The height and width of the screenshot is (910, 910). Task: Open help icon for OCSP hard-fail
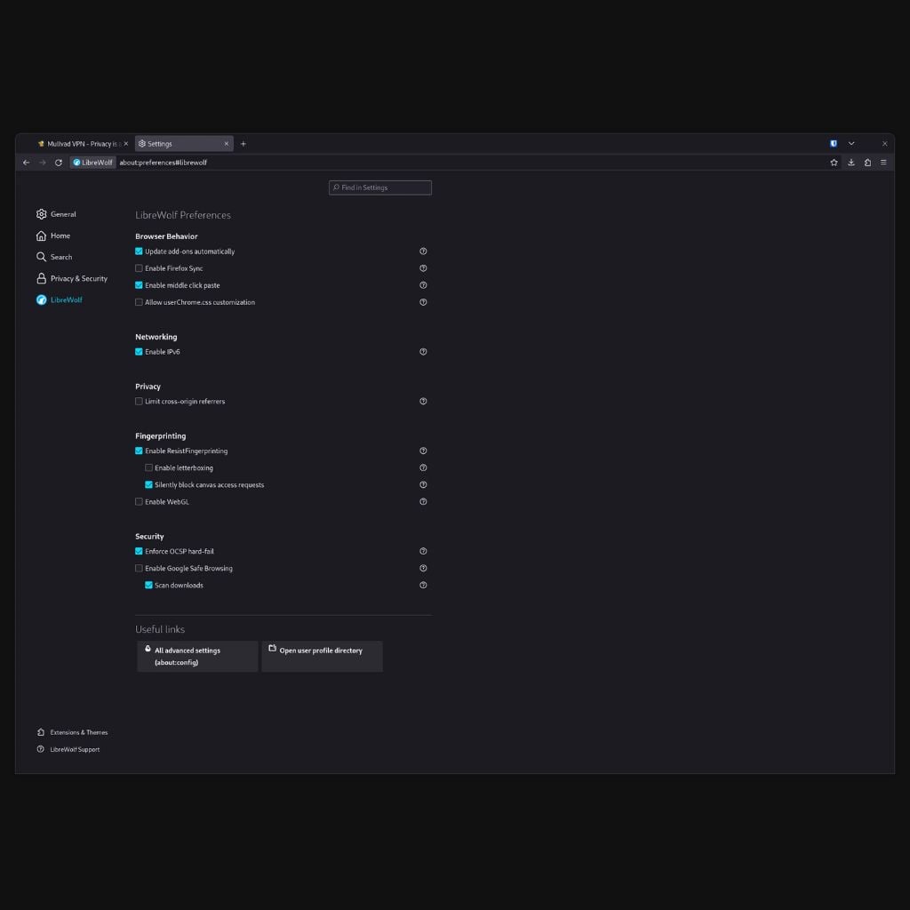pos(423,551)
